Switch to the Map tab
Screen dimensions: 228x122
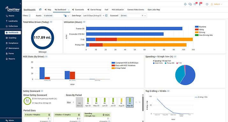[48, 10]
